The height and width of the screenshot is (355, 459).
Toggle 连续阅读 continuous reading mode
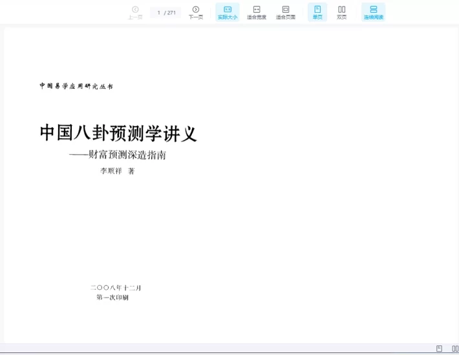pyautogui.click(x=373, y=12)
